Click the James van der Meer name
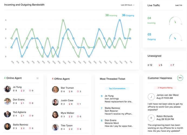The image size is (187, 135). (x=168, y=95)
